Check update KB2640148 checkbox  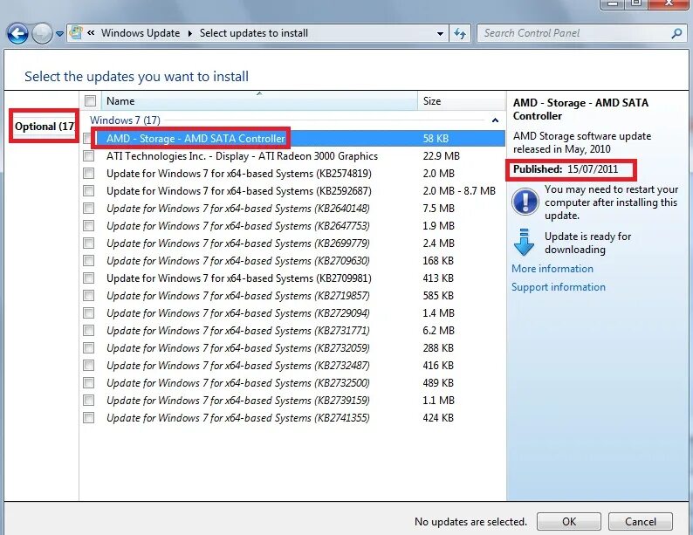click(89, 208)
